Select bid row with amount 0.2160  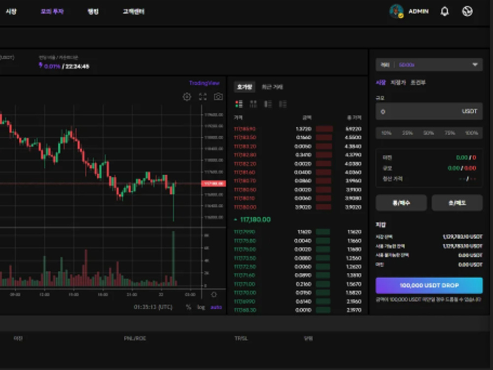[298, 284]
